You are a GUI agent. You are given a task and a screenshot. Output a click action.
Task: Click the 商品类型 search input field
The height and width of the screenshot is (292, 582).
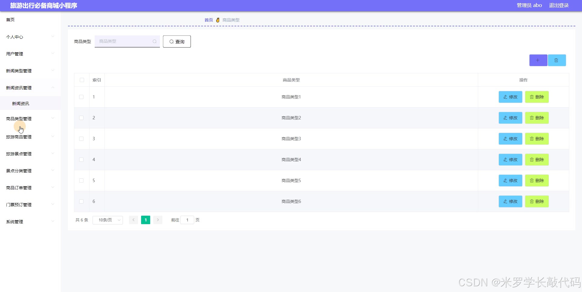127,41
